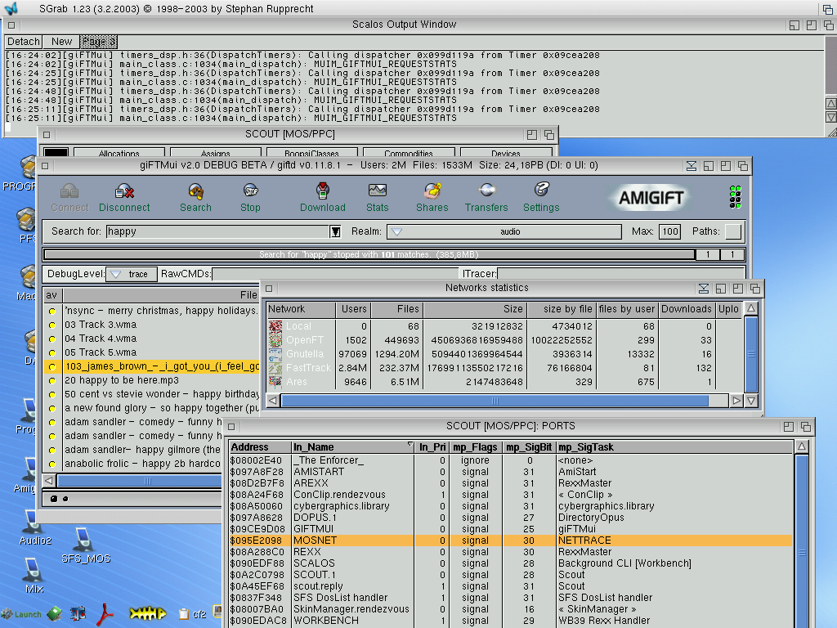The width and height of the screenshot is (837, 628).
Task: Click left arrow of search results horizontal scrollbar
Action: click(x=49, y=481)
